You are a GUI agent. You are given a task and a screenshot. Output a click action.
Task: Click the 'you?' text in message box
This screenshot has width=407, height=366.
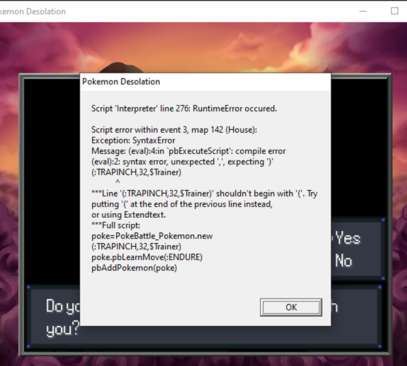click(63, 329)
